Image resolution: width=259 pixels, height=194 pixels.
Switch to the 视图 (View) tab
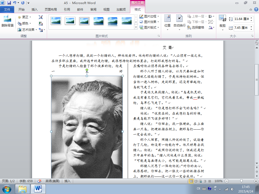[106, 10]
